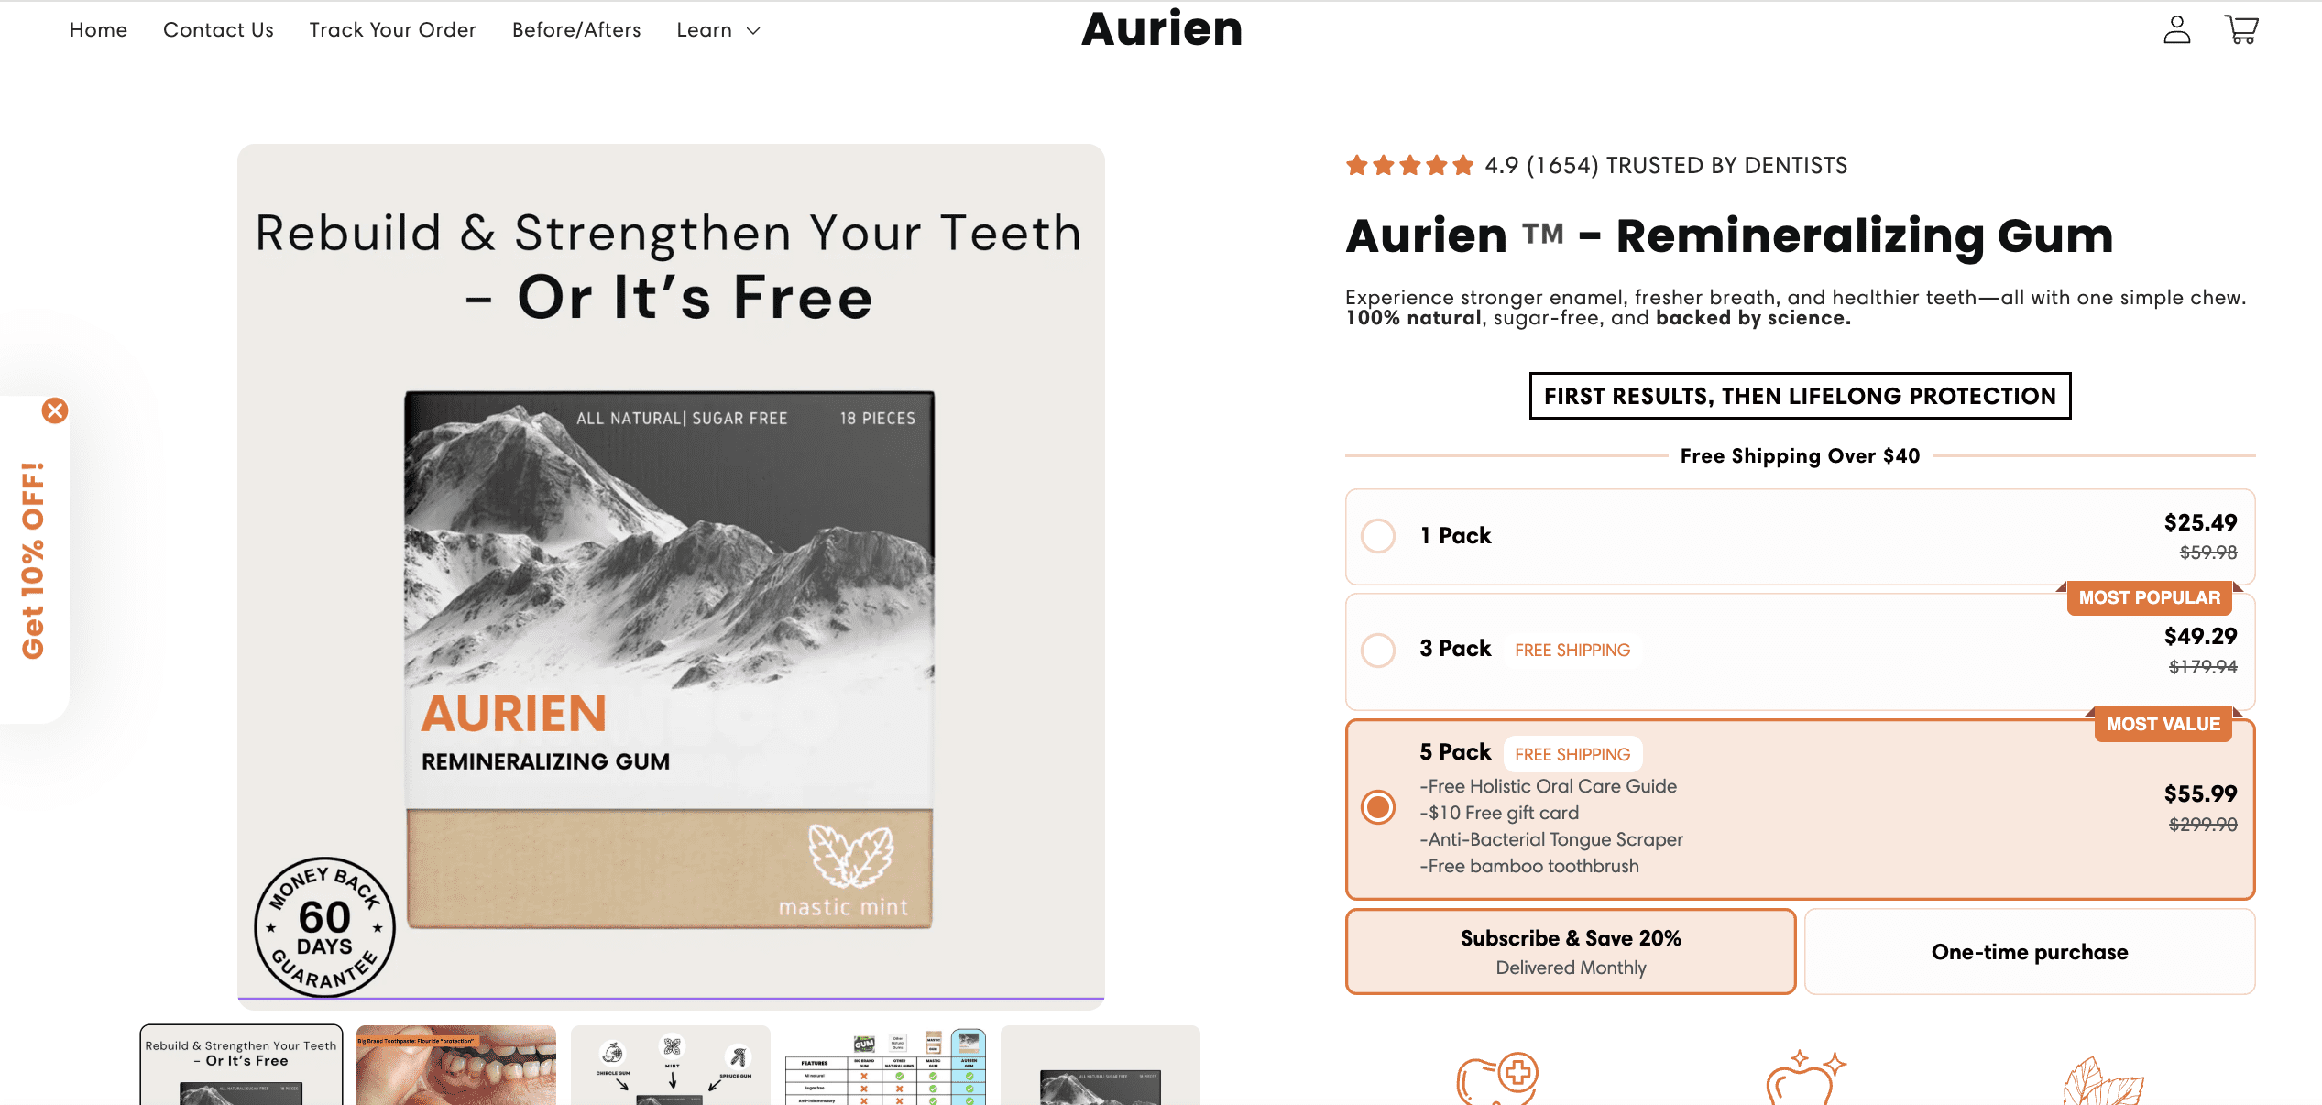2322x1105 pixels.
Task: Open the account profile icon
Action: pyautogui.click(x=2176, y=29)
